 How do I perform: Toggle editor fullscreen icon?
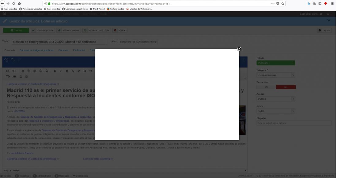[7, 71]
